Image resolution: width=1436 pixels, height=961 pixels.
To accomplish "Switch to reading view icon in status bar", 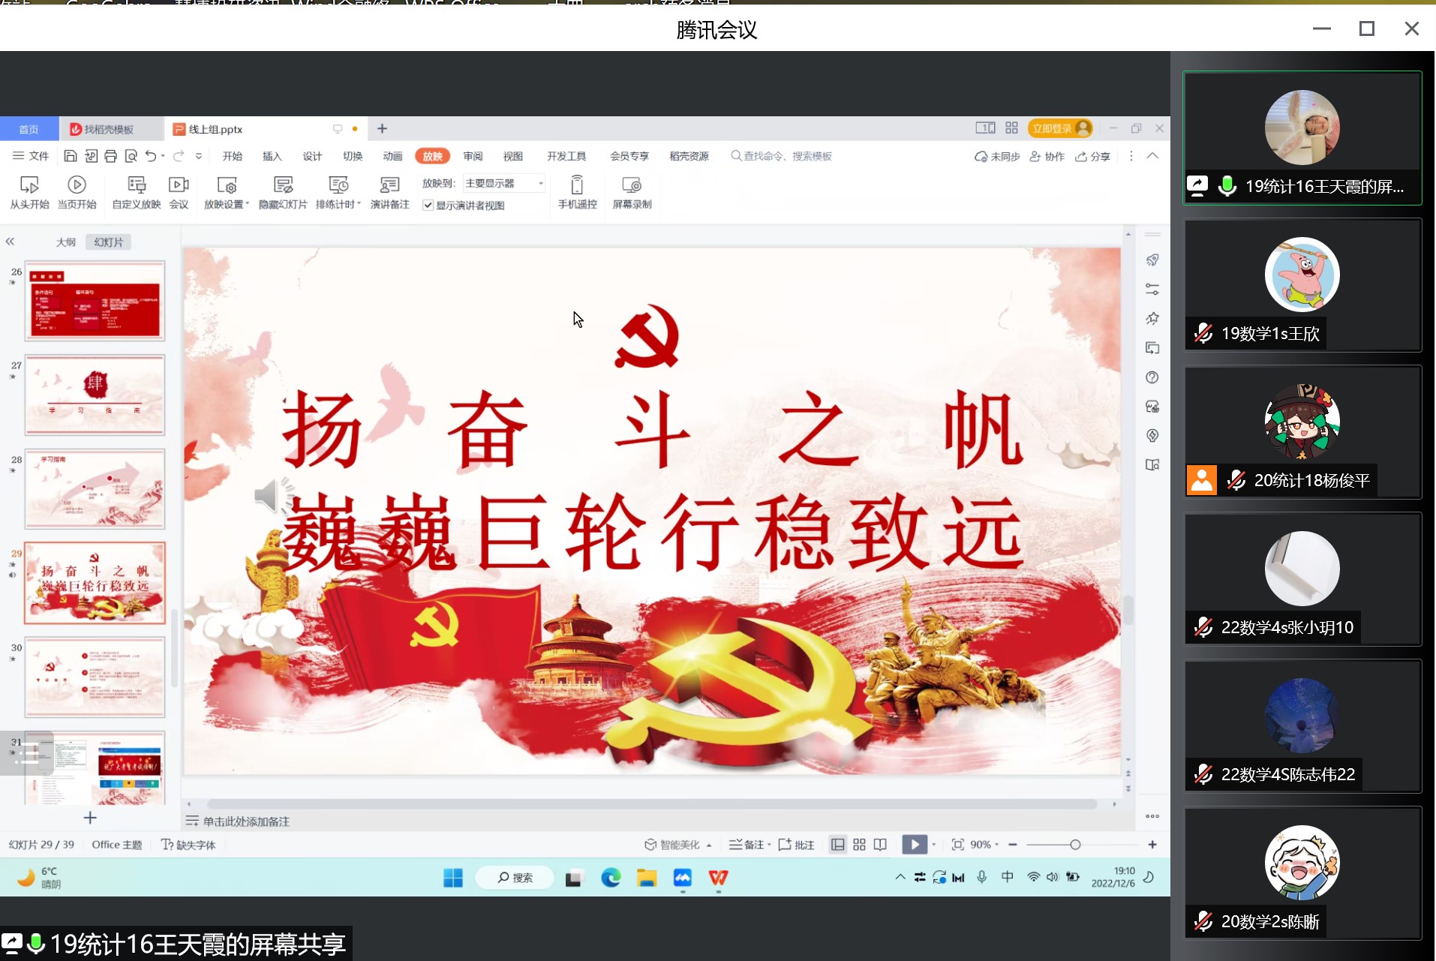I will 881,845.
